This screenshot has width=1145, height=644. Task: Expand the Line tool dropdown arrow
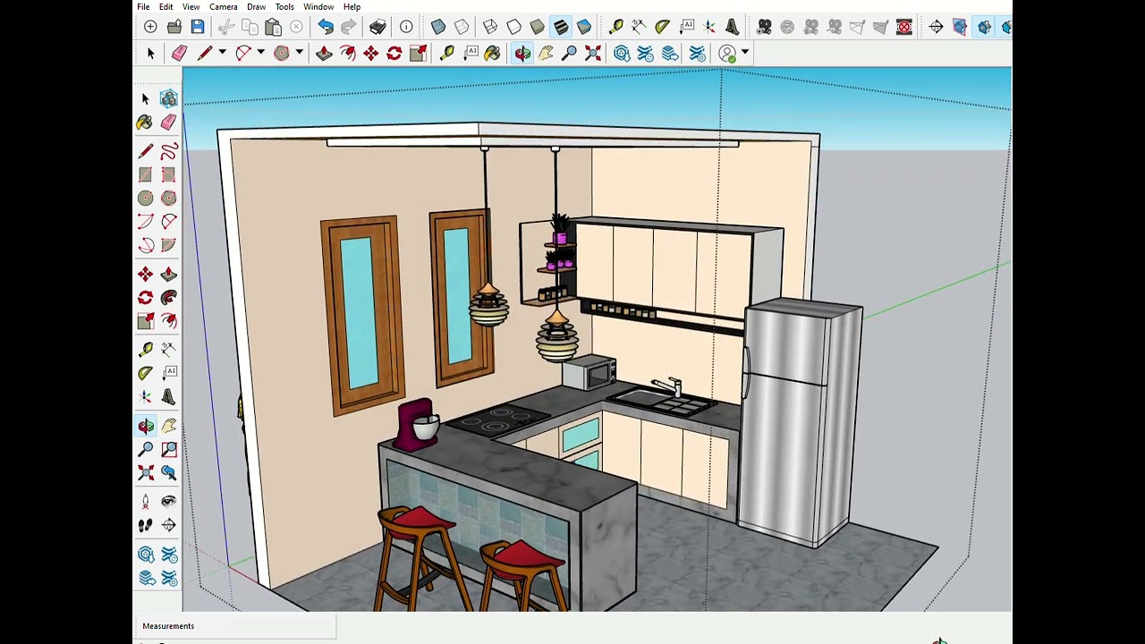click(x=222, y=53)
